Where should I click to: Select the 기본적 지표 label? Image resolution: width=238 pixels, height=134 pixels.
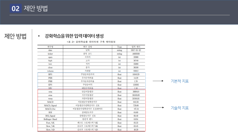point(180,81)
